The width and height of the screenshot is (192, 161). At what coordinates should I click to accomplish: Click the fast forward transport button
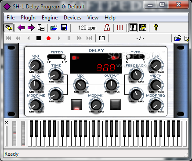pyautogui.click(x=79, y=38)
